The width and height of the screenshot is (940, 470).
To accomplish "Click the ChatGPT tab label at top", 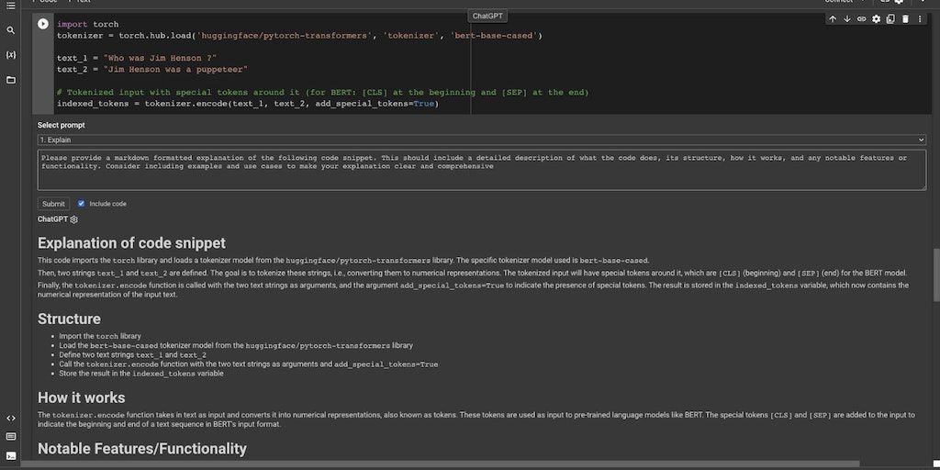I will click(487, 16).
